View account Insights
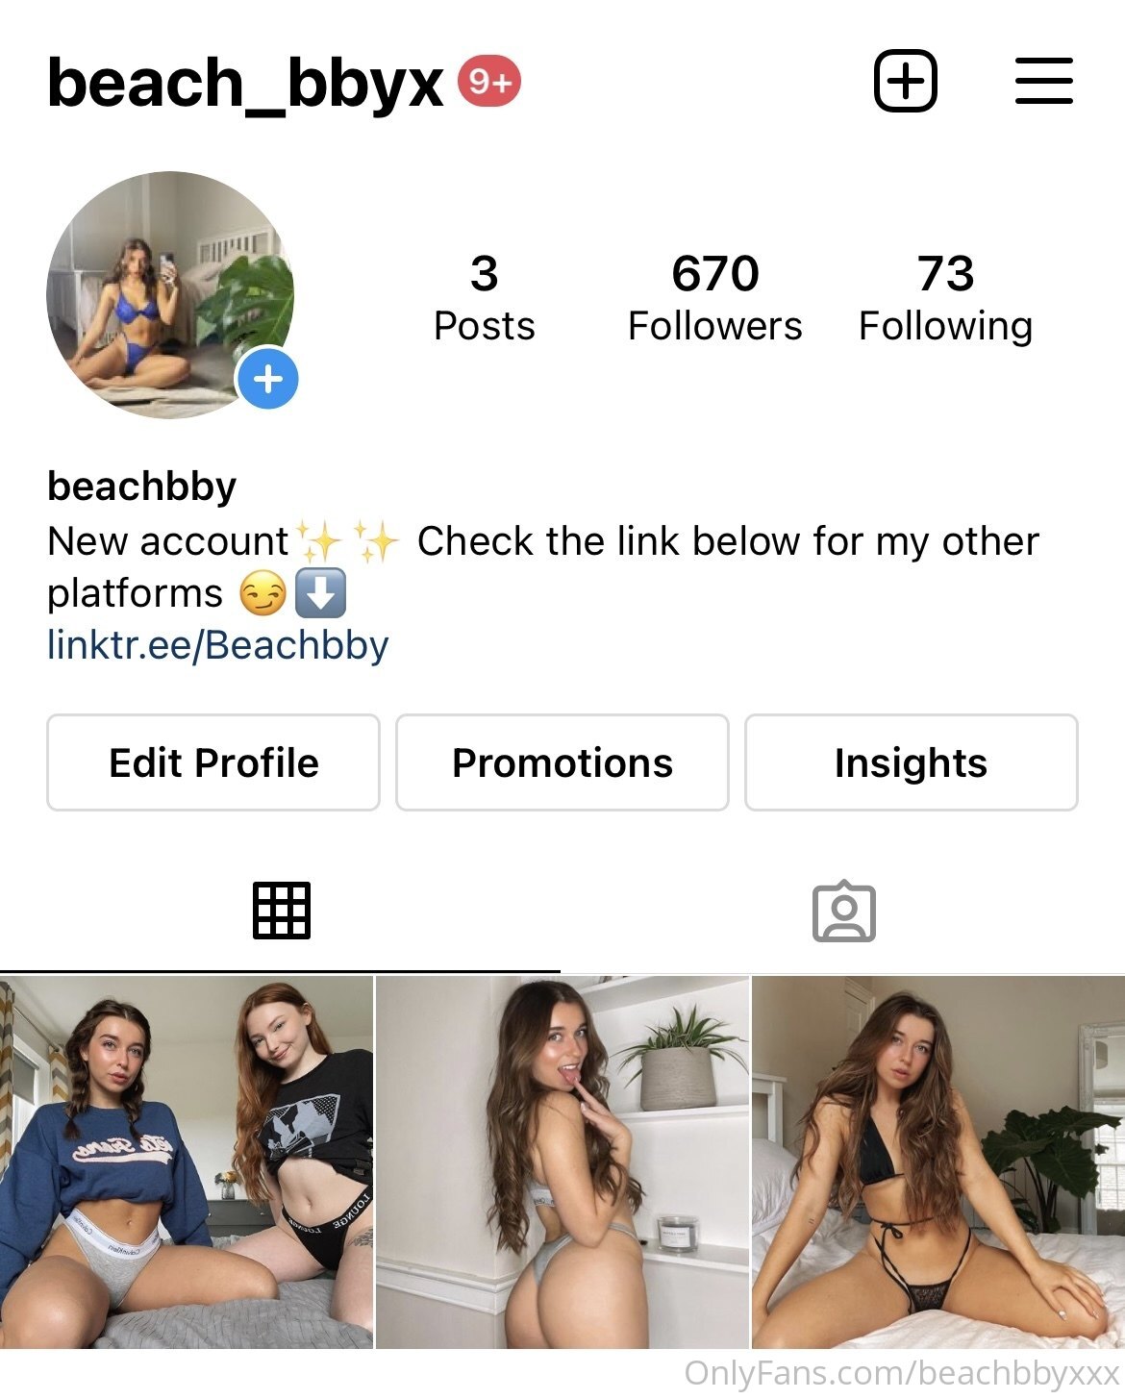The height and width of the screenshot is (1399, 1125). point(912,762)
